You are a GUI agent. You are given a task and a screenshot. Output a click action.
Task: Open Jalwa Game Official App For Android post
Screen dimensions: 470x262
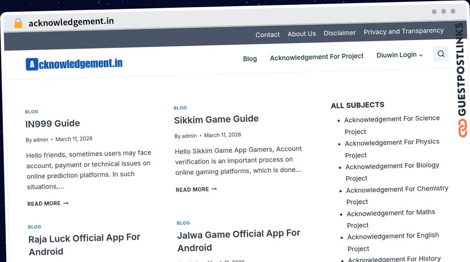pyautogui.click(x=239, y=240)
